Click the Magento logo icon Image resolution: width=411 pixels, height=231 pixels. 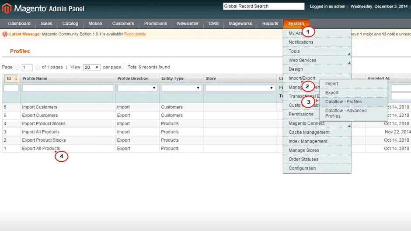point(7,8)
